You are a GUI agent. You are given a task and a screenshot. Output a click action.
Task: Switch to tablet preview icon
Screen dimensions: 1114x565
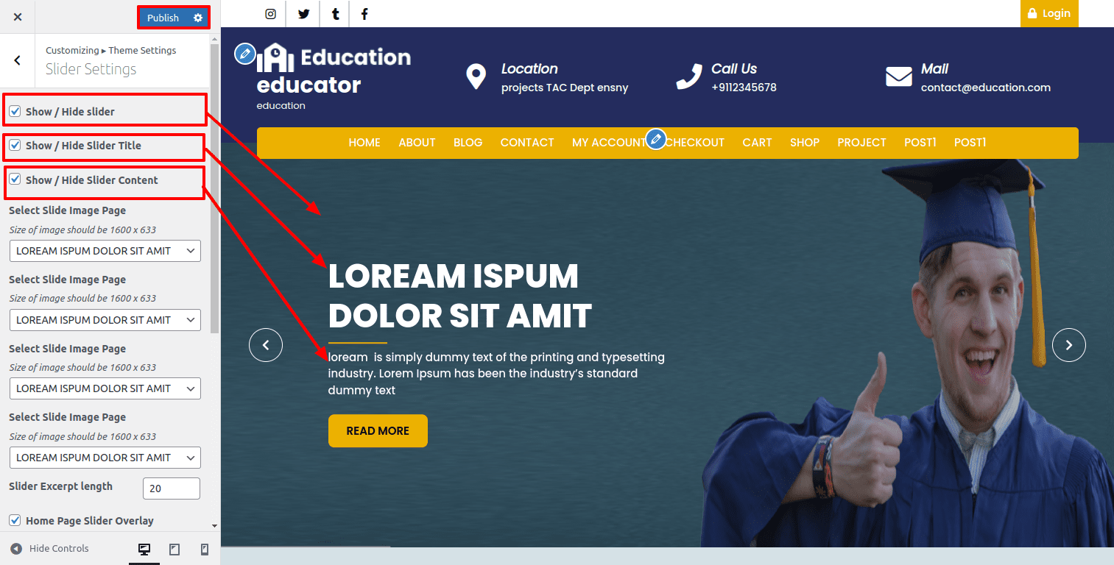(174, 550)
